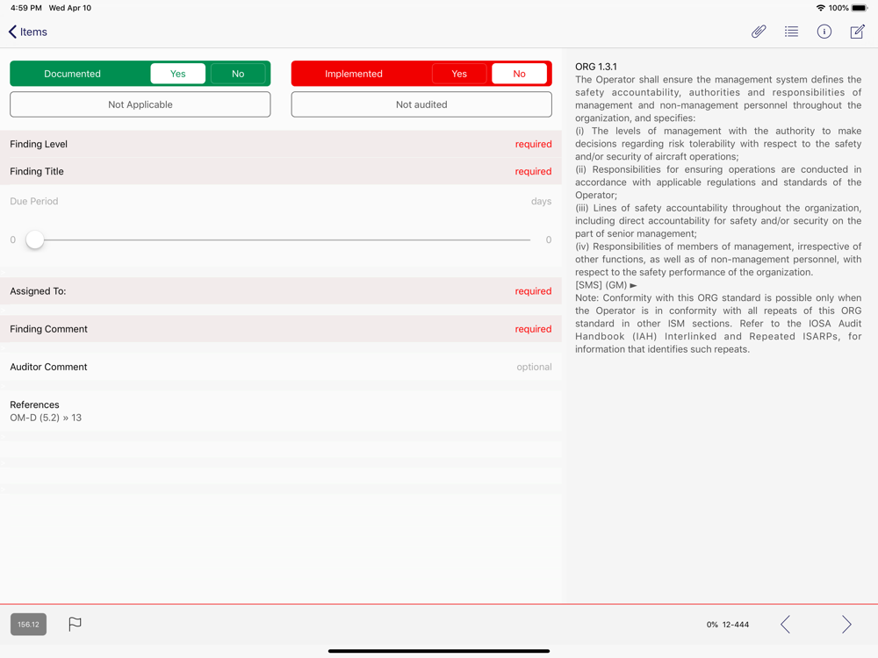This screenshot has width=878, height=658.
Task: Tap the 4:59 PM clock
Action: point(26,8)
